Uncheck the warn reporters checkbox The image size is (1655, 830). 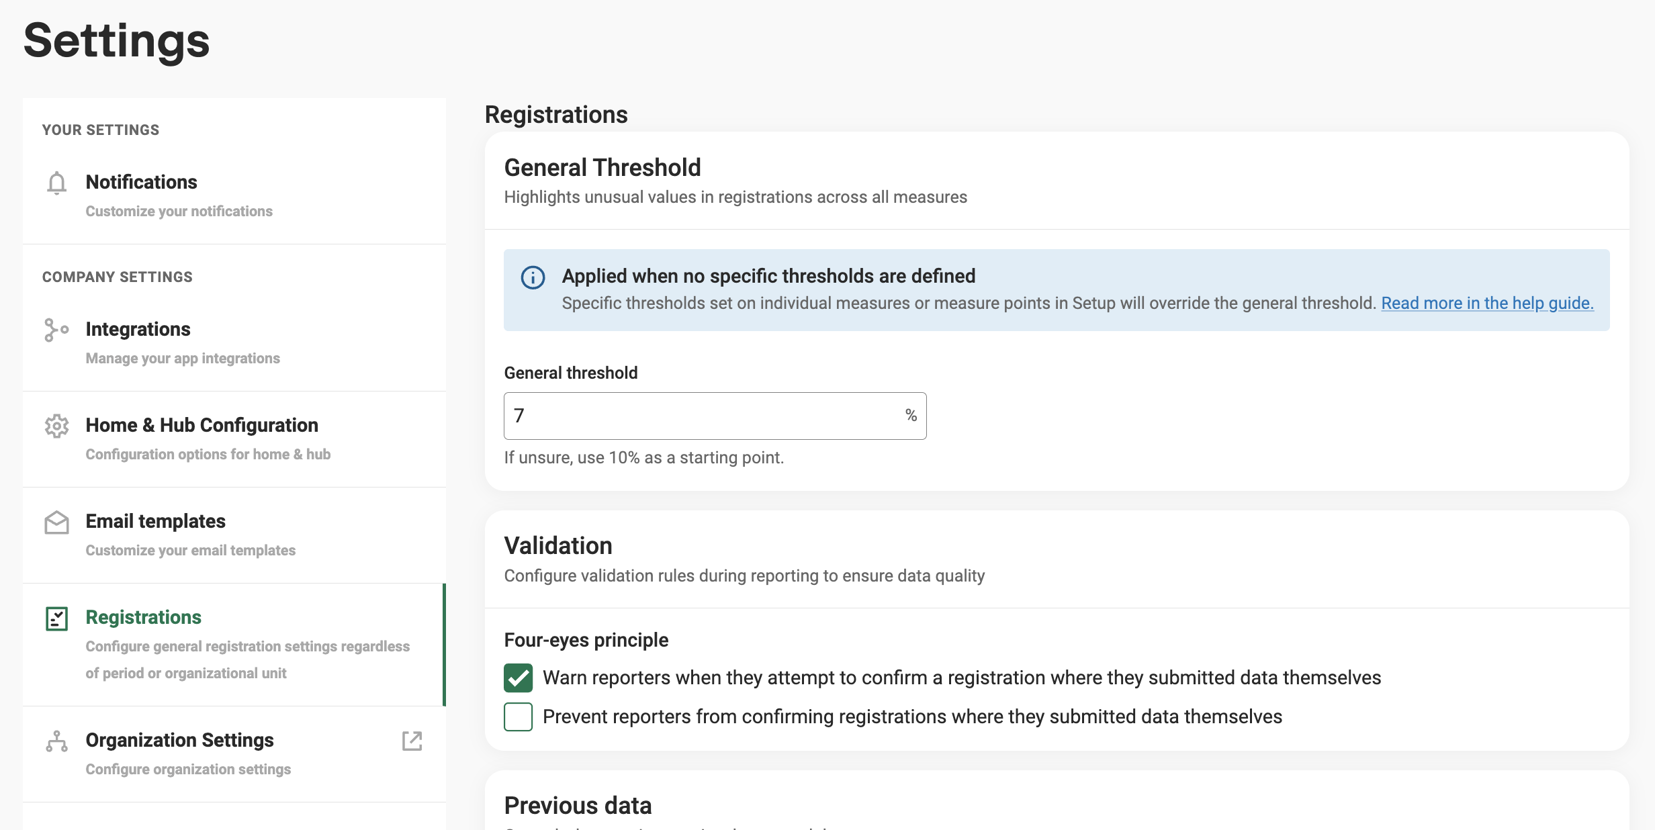[x=519, y=678]
